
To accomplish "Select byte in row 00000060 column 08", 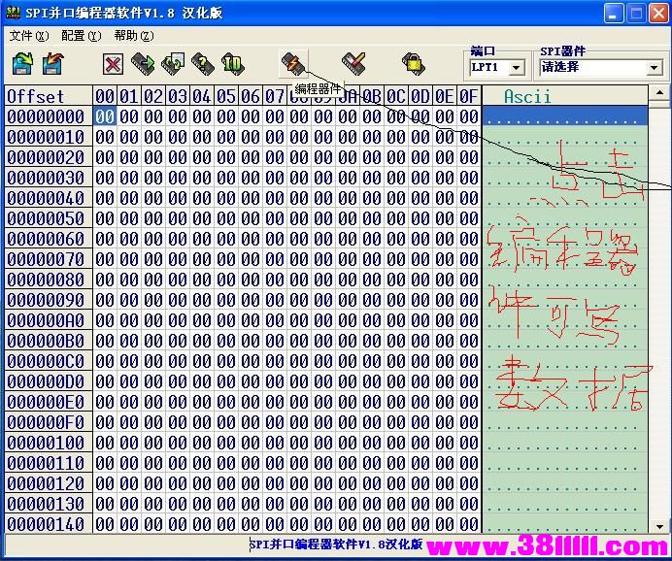I will pos(299,239).
